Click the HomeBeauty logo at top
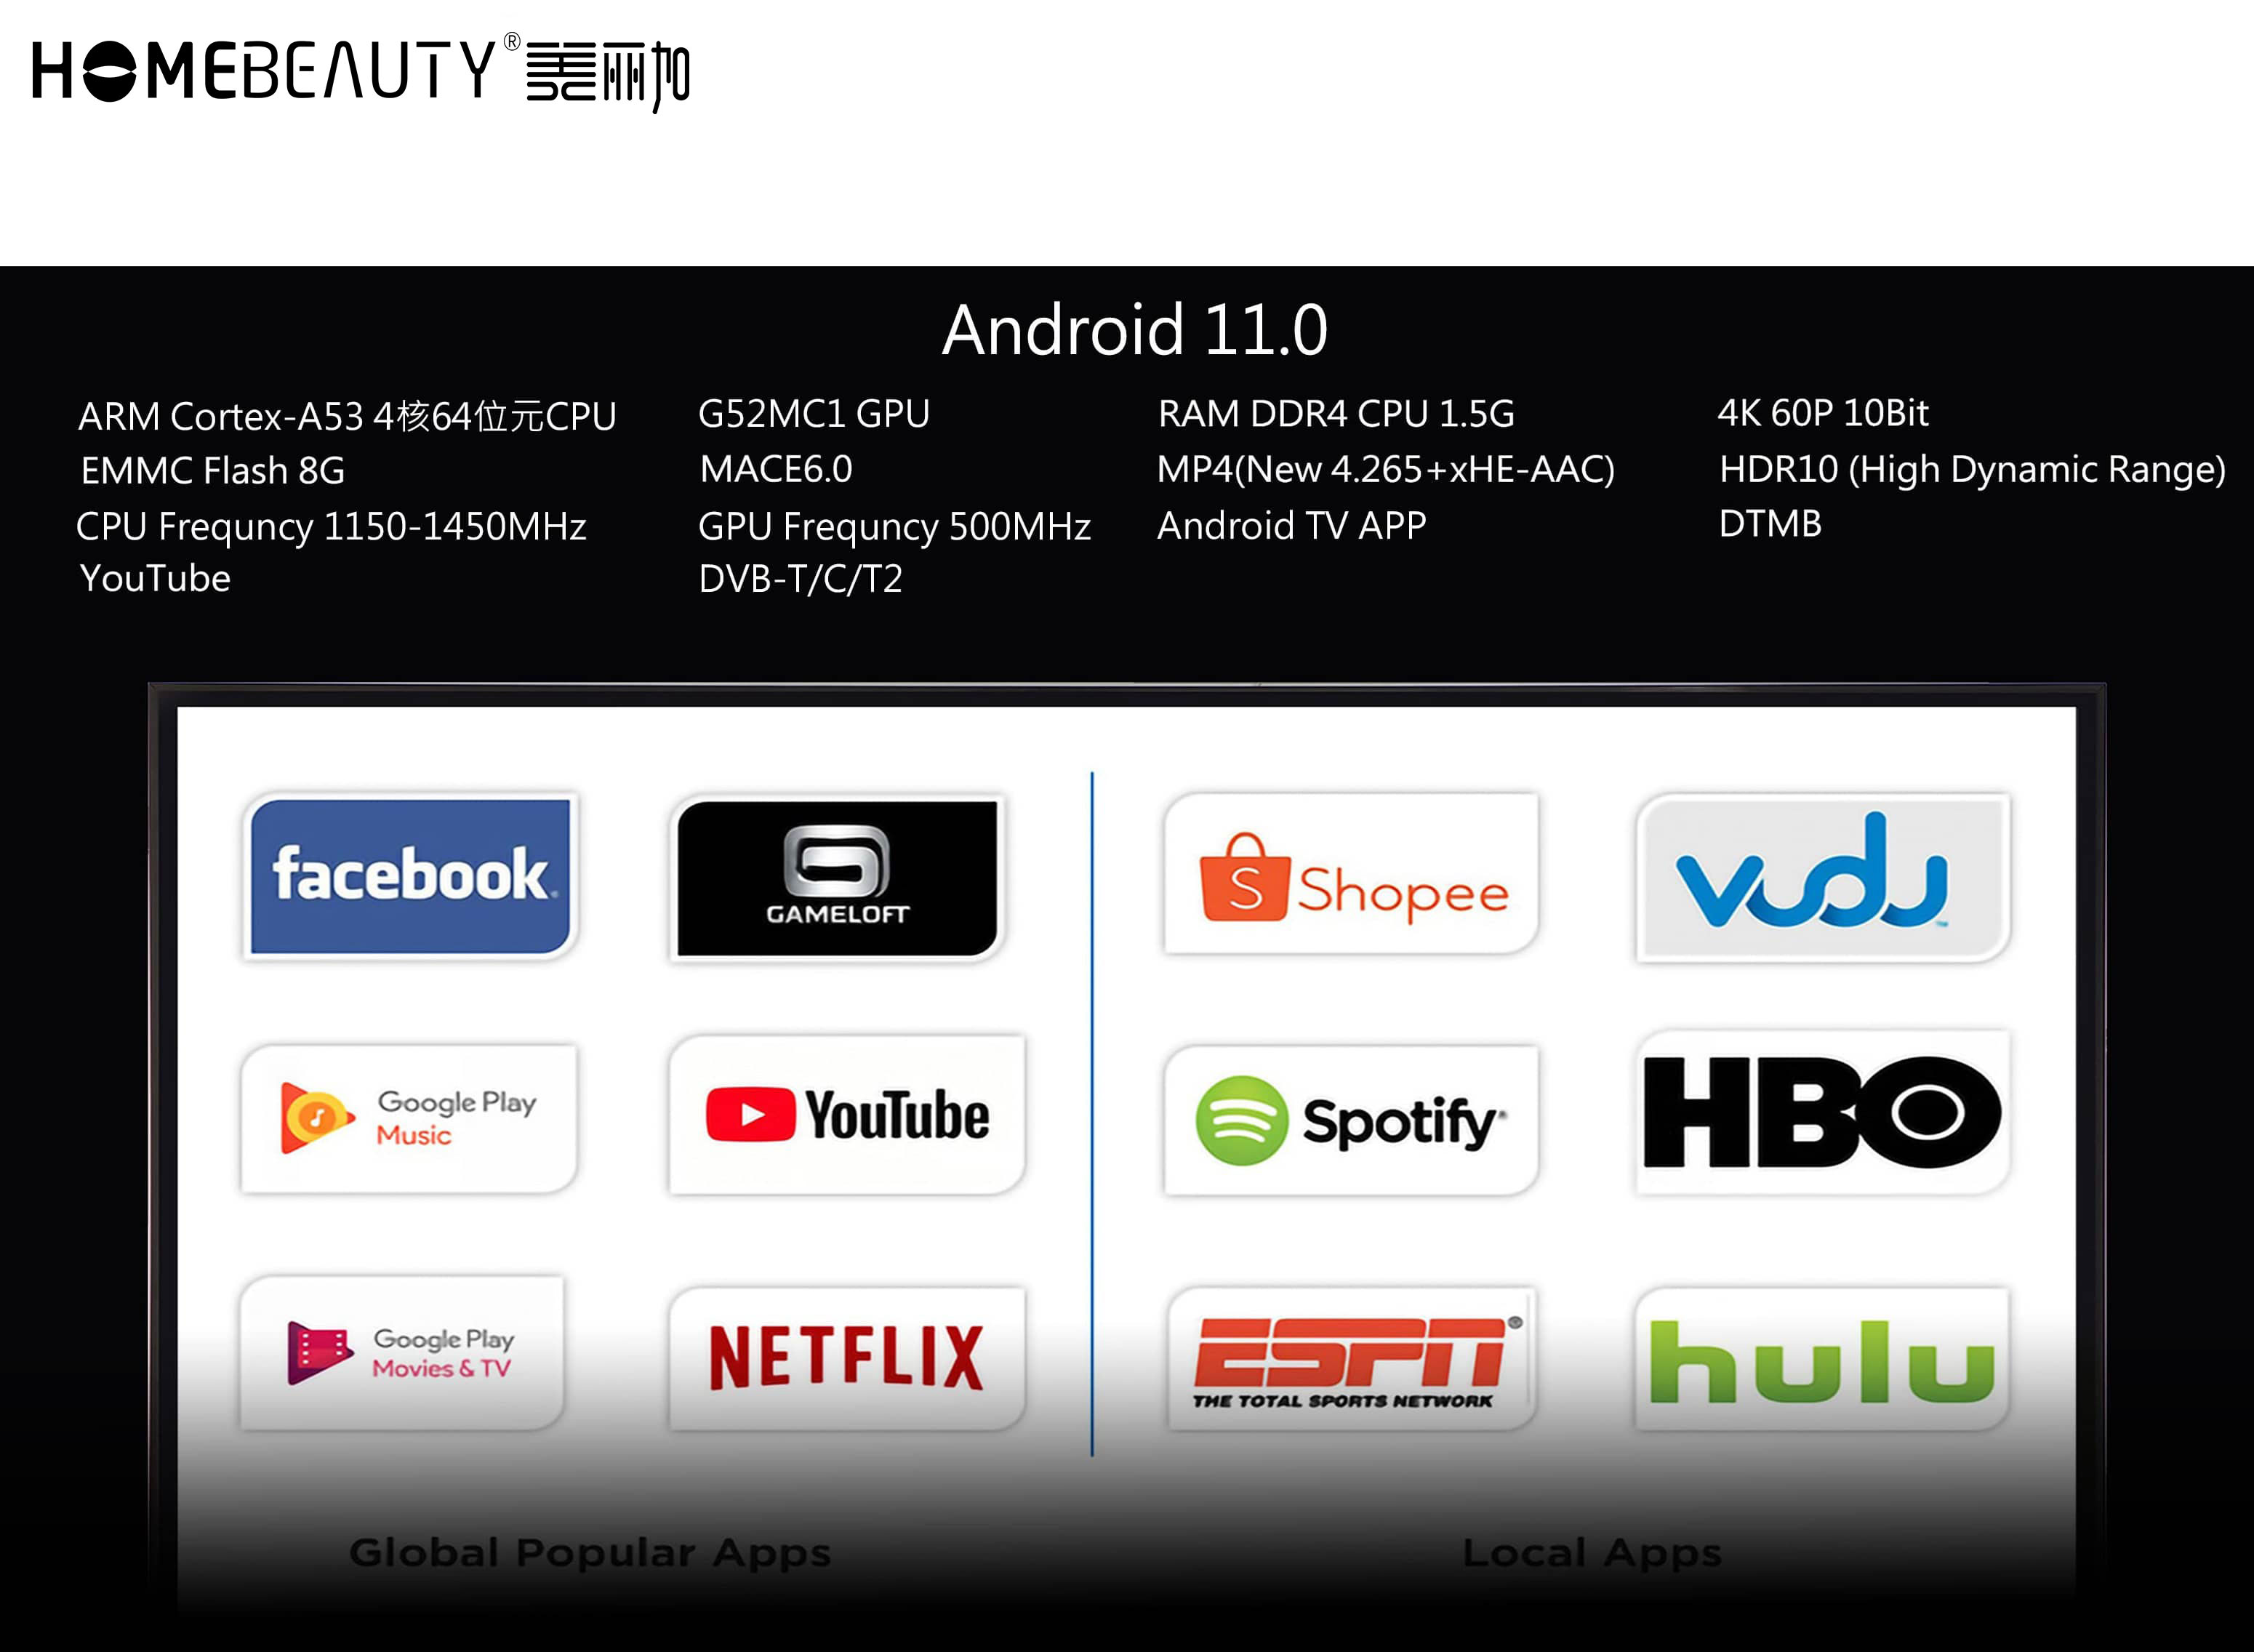Screen dimensions: 2254x1652 click(x=361, y=72)
